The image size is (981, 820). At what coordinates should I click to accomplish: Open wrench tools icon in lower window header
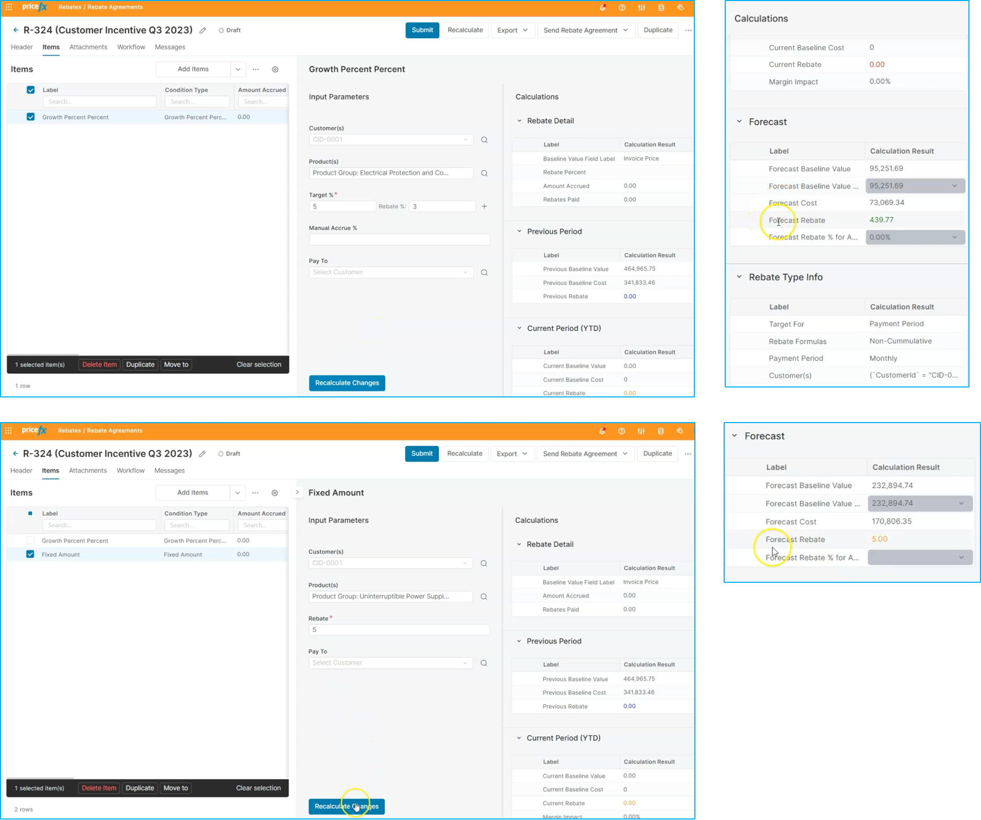(x=680, y=431)
